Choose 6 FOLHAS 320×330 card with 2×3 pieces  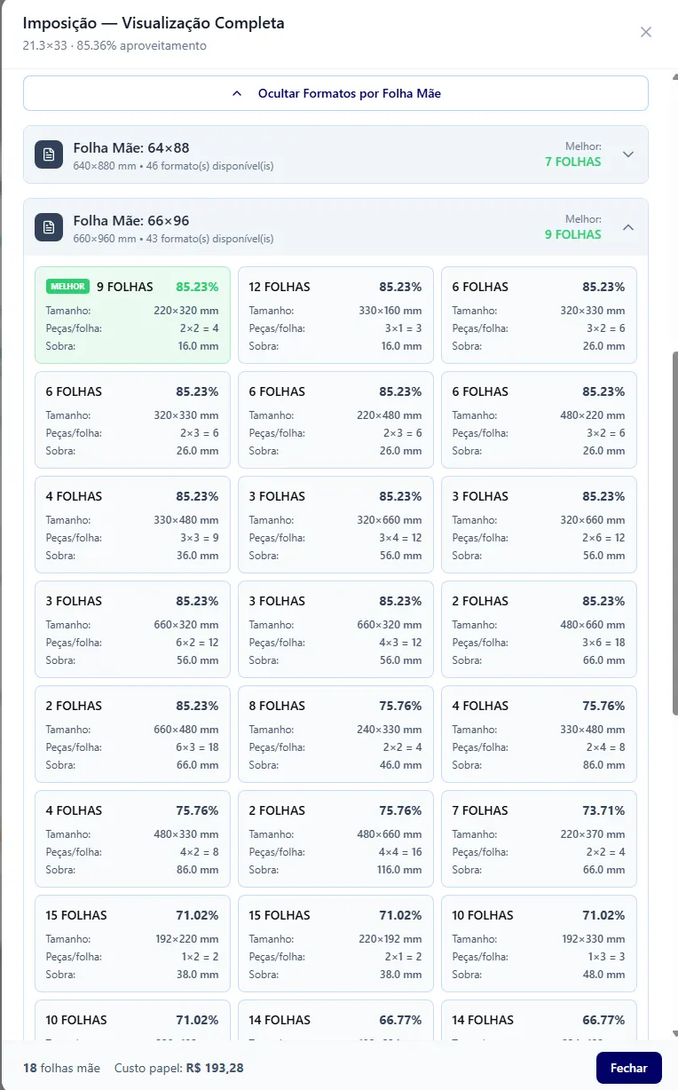point(132,420)
